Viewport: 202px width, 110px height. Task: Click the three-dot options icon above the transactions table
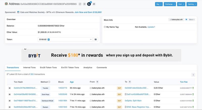[x=193, y=75]
